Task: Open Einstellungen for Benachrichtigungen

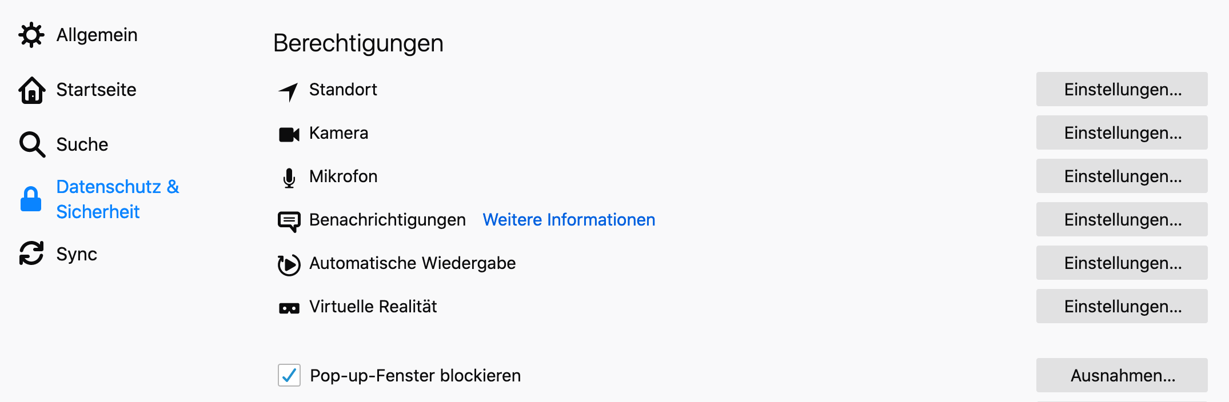Action: pyautogui.click(x=1122, y=220)
